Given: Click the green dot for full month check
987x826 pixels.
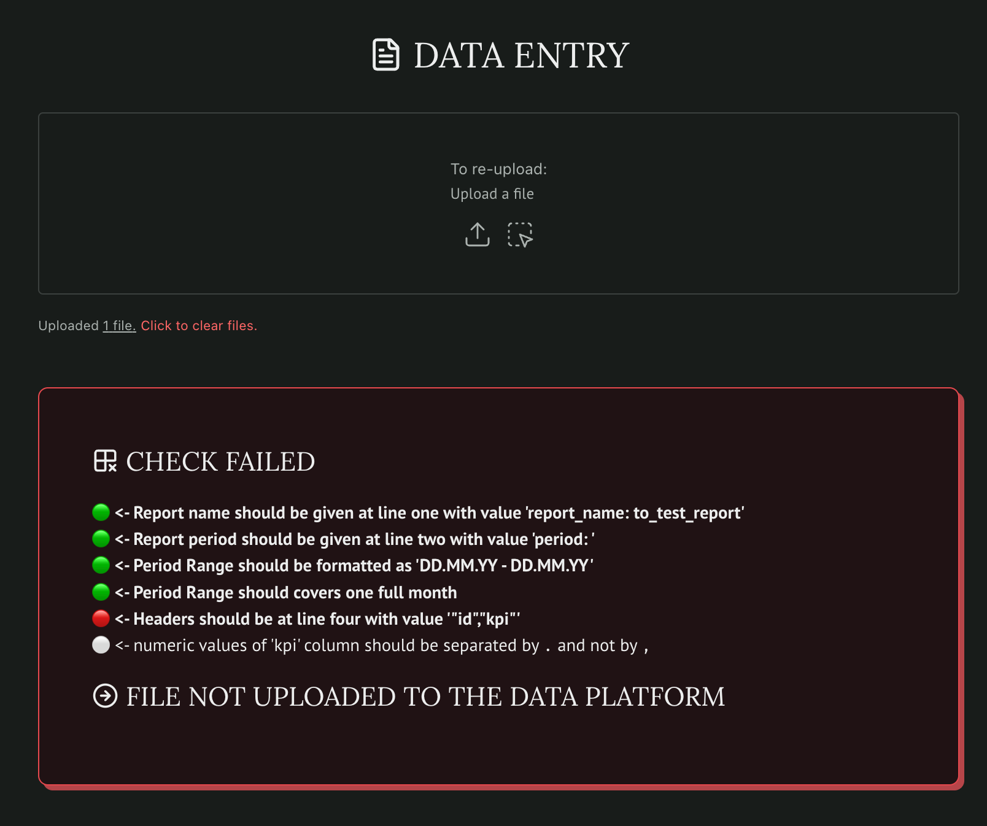Looking at the screenshot, I should pyautogui.click(x=101, y=592).
